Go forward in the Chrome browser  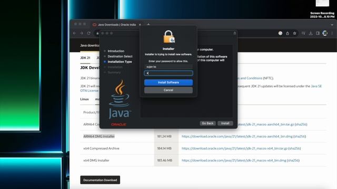click(82, 33)
